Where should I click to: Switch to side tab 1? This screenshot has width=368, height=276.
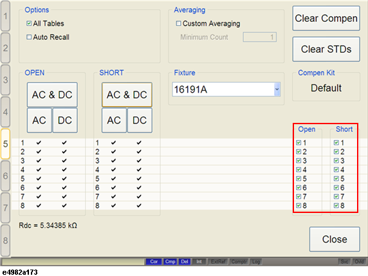pyautogui.click(x=5, y=16)
